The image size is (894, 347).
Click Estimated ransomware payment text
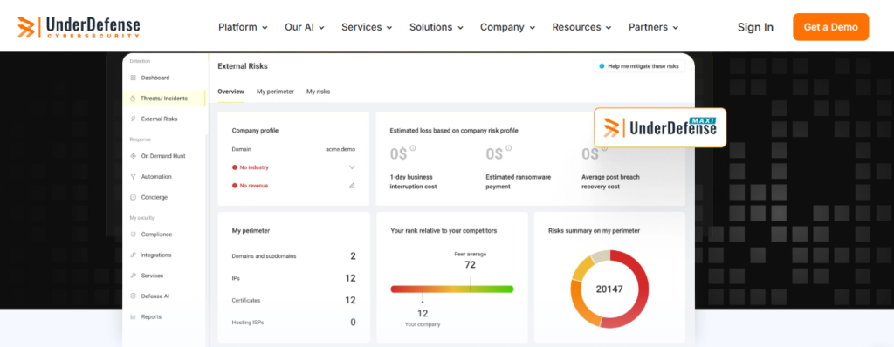[519, 181]
